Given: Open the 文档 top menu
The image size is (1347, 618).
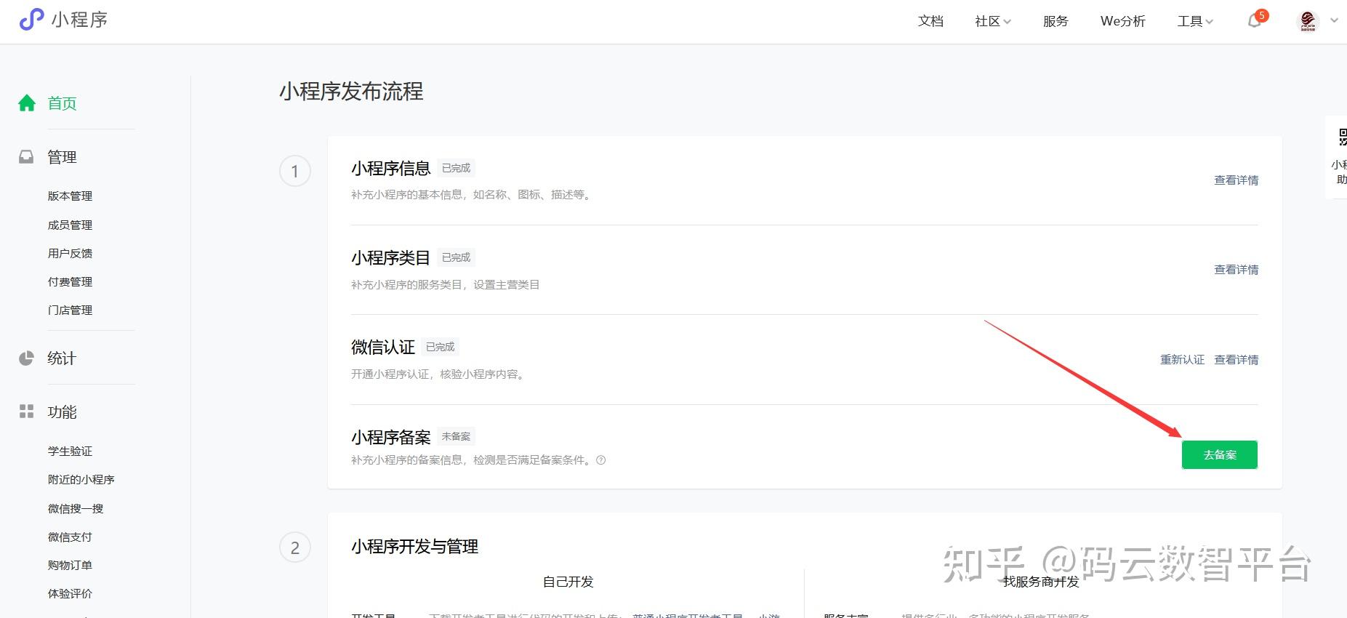Looking at the screenshot, I should 930,21.
